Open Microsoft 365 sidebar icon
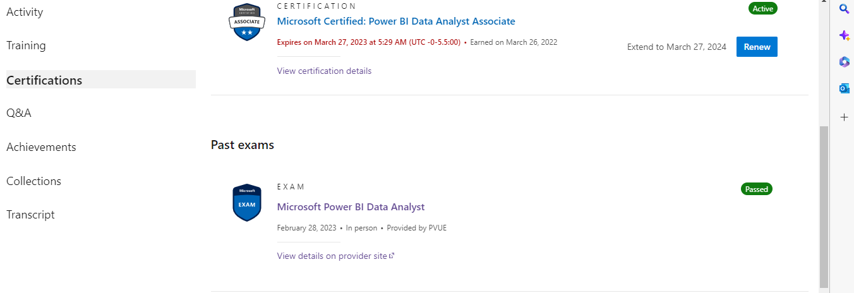Viewport: 854px width, 293px height. coord(844,61)
